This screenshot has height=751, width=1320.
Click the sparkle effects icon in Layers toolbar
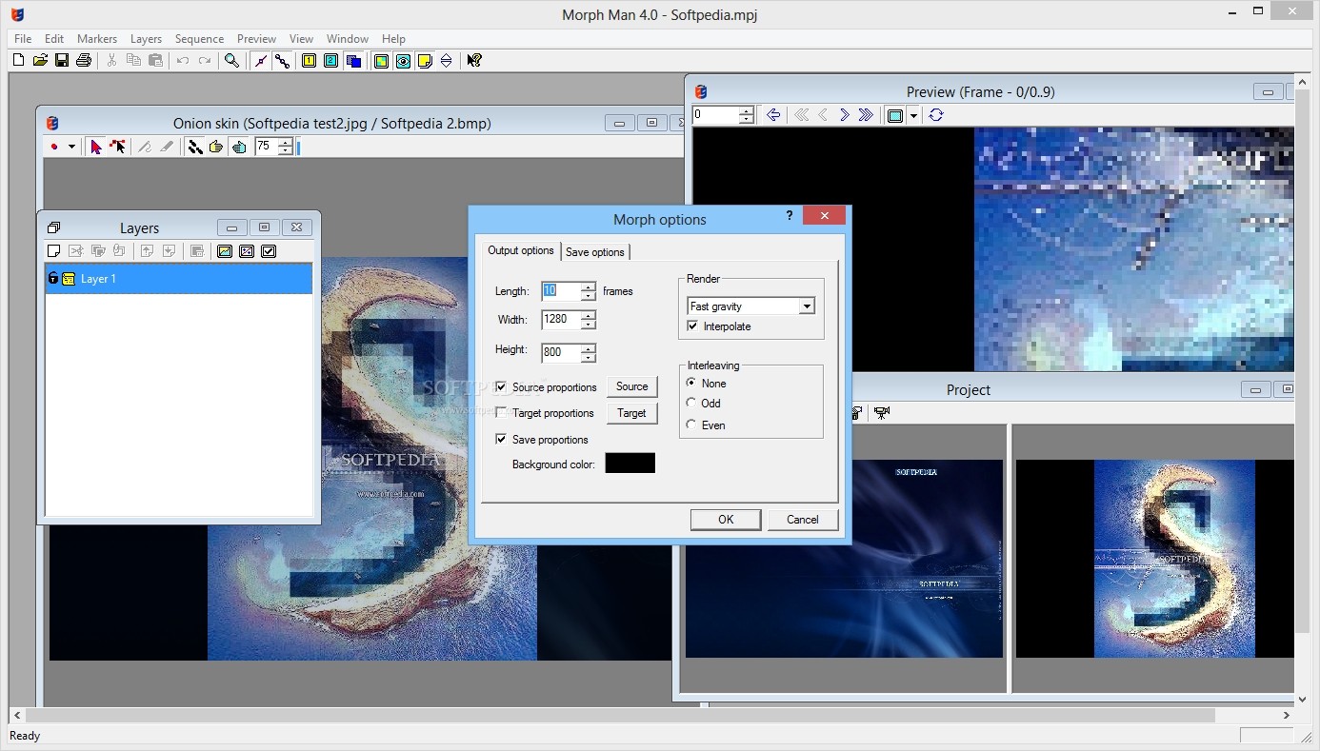[247, 251]
